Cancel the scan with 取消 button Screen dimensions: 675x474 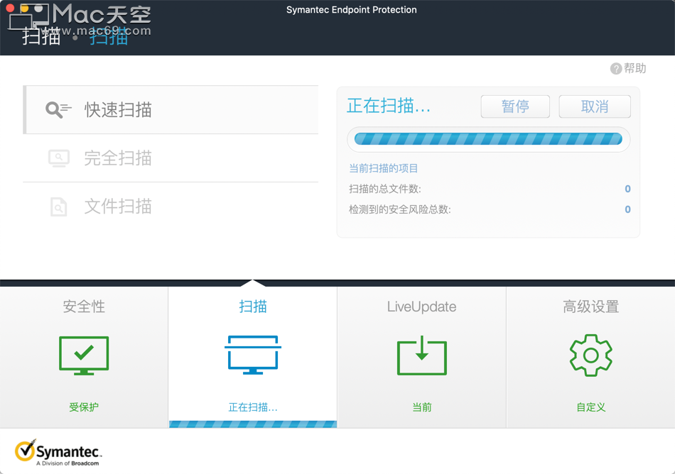pos(595,106)
